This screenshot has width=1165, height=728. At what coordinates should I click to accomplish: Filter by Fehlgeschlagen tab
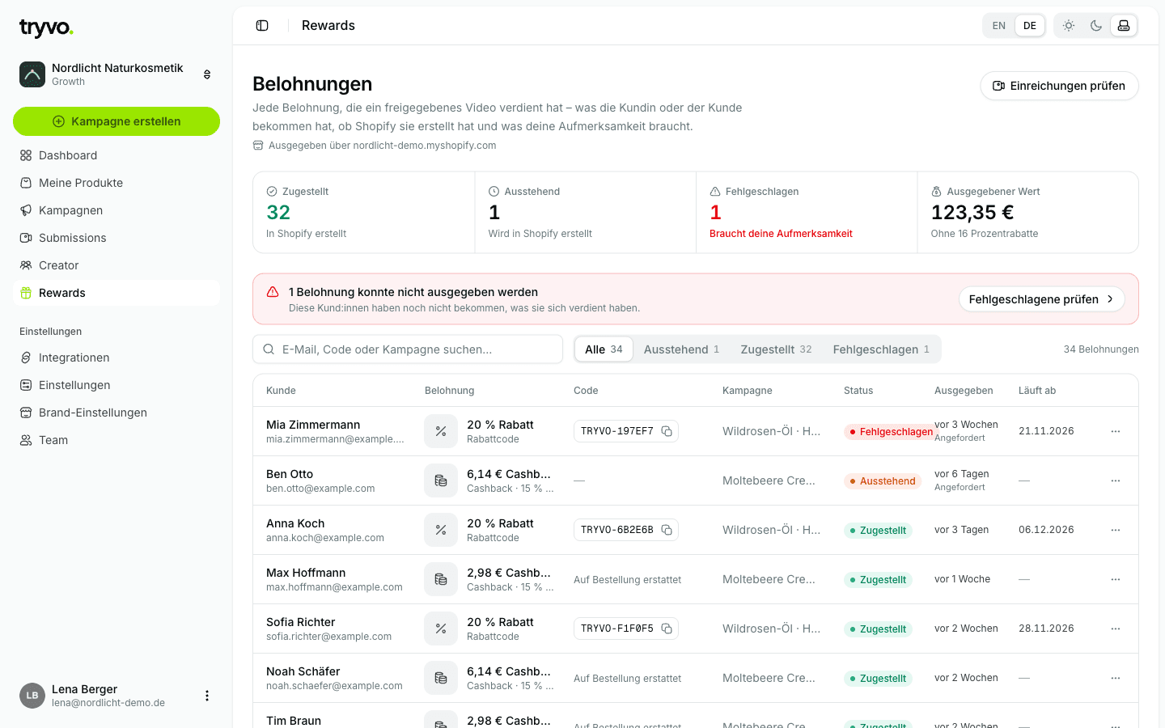click(x=881, y=349)
